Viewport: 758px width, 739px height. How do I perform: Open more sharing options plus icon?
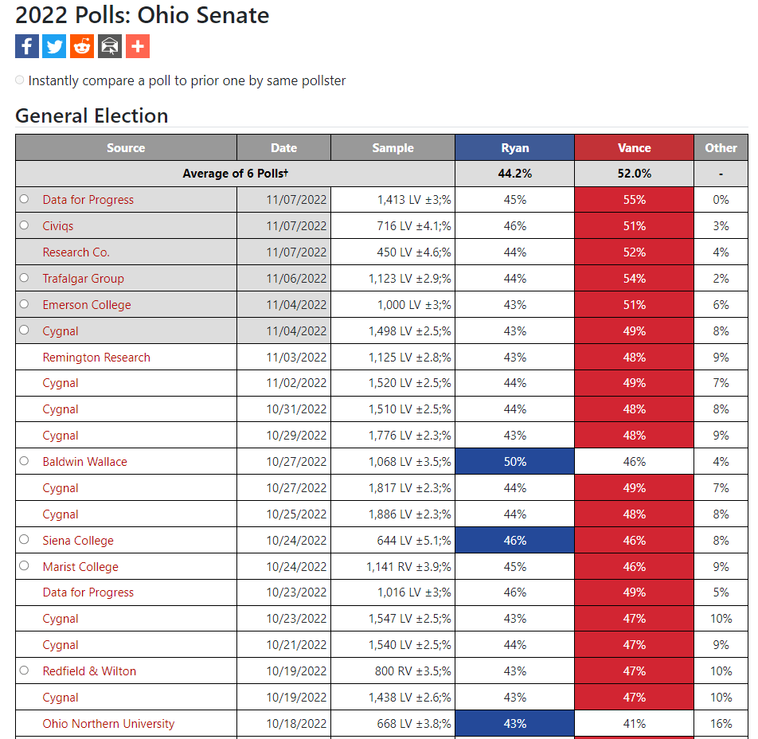click(x=138, y=46)
